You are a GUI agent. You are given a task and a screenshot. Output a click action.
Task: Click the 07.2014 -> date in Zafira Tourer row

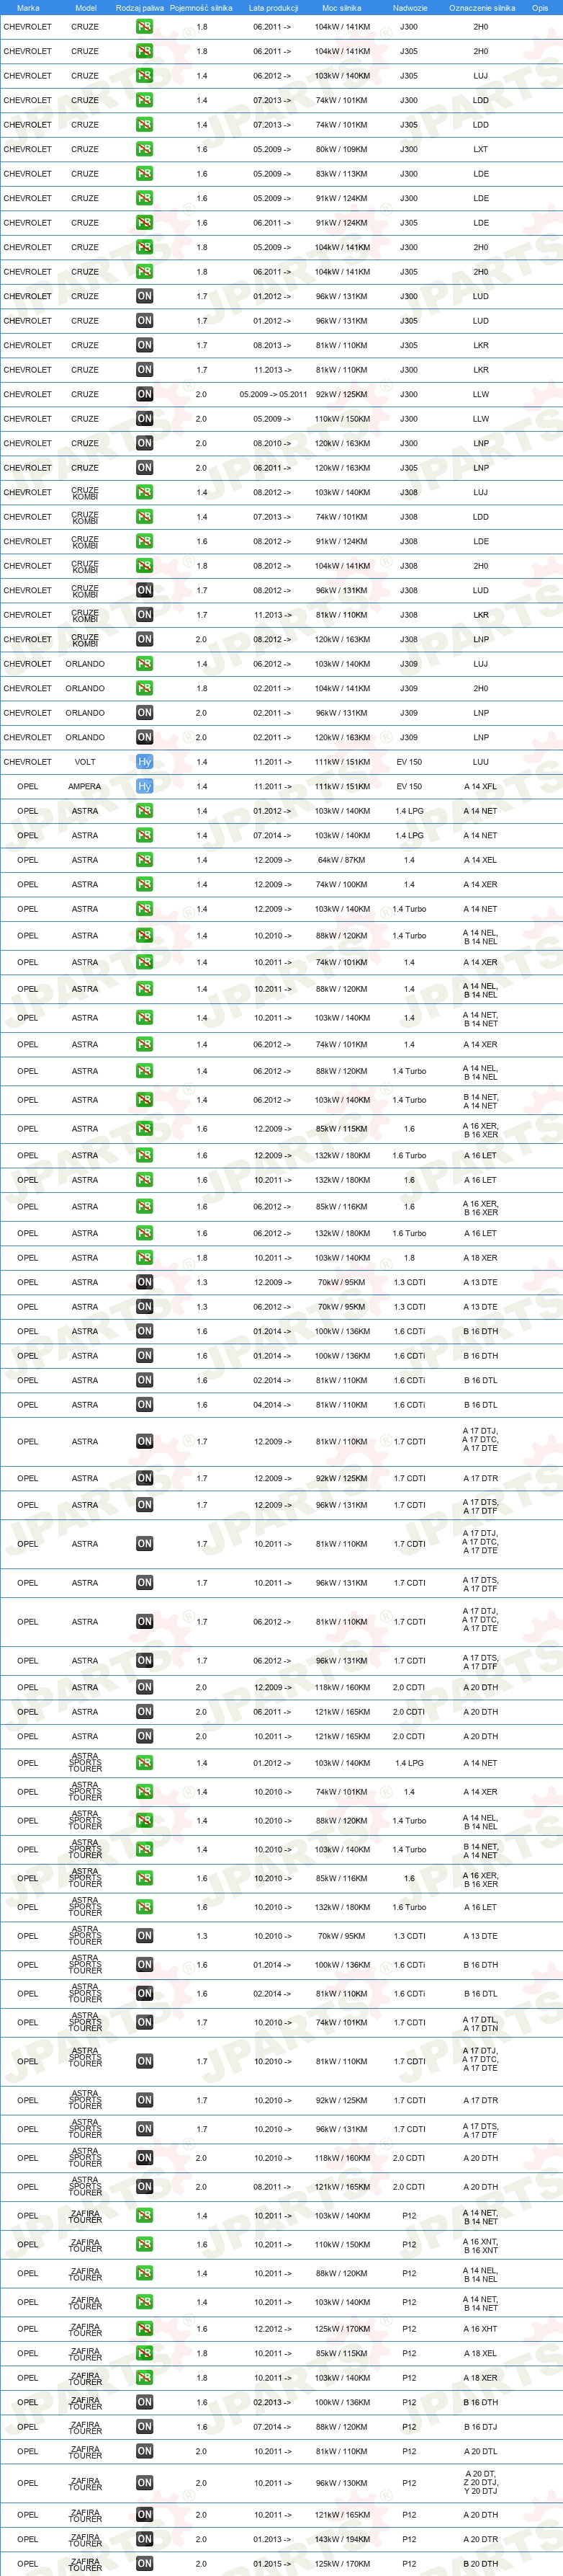tap(273, 2427)
